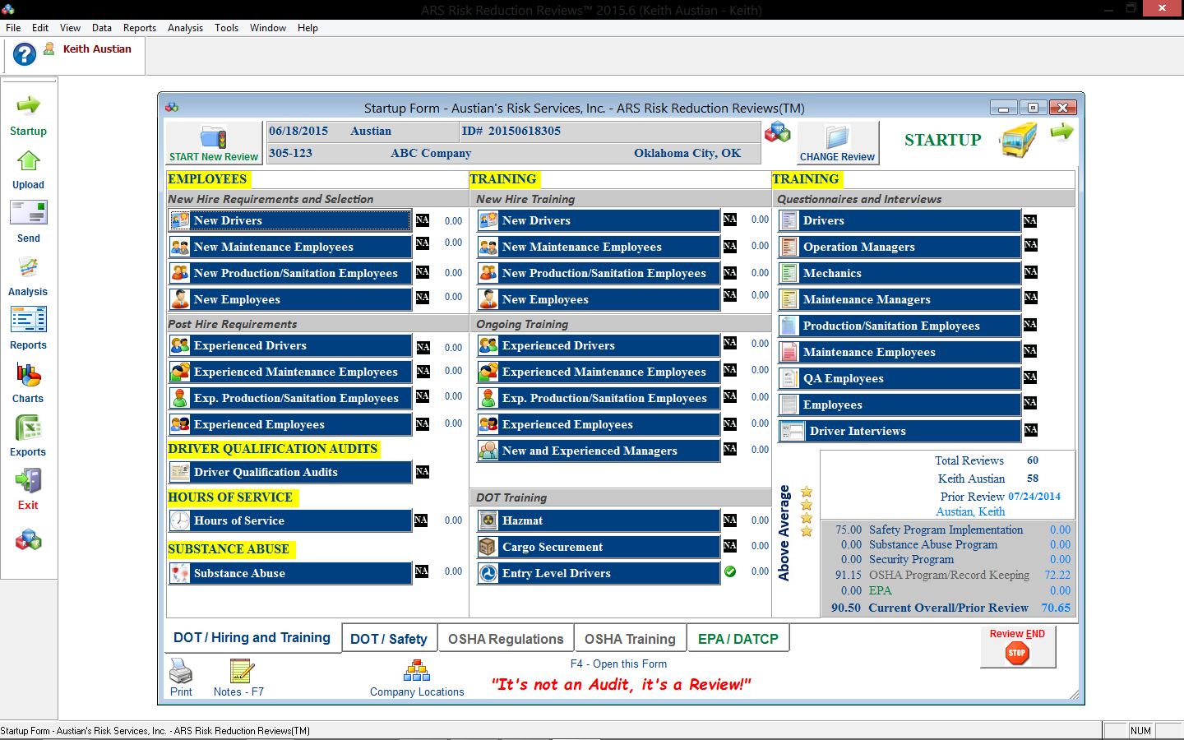
Task: Open the Reports menu
Action: [140, 28]
